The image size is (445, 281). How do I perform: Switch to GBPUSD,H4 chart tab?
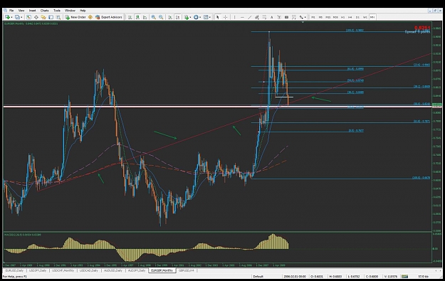[187, 270]
